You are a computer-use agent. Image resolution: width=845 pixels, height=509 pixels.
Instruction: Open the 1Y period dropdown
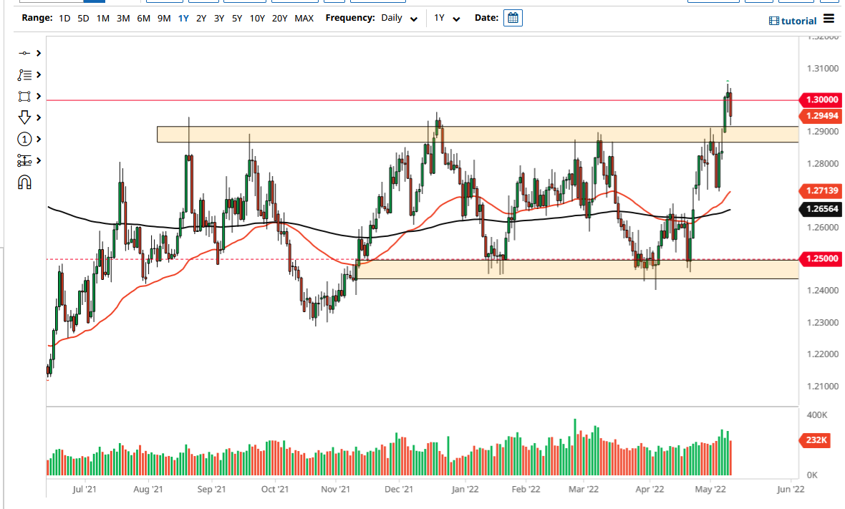tap(445, 17)
